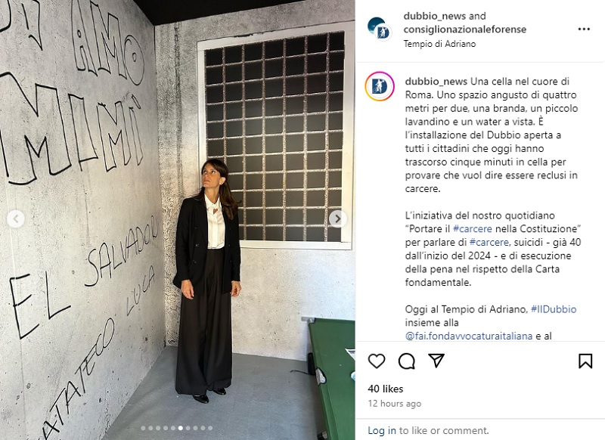Share the post using the paper plane icon
Image resolution: width=605 pixels, height=440 pixels.
click(436, 361)
